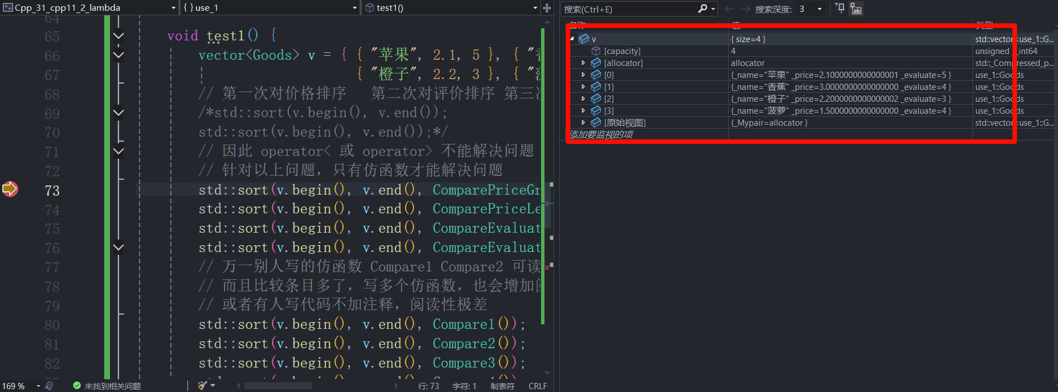Collapse the code fold at line 65
This screenshot has width=1058, height=392.
click(119, 36)
